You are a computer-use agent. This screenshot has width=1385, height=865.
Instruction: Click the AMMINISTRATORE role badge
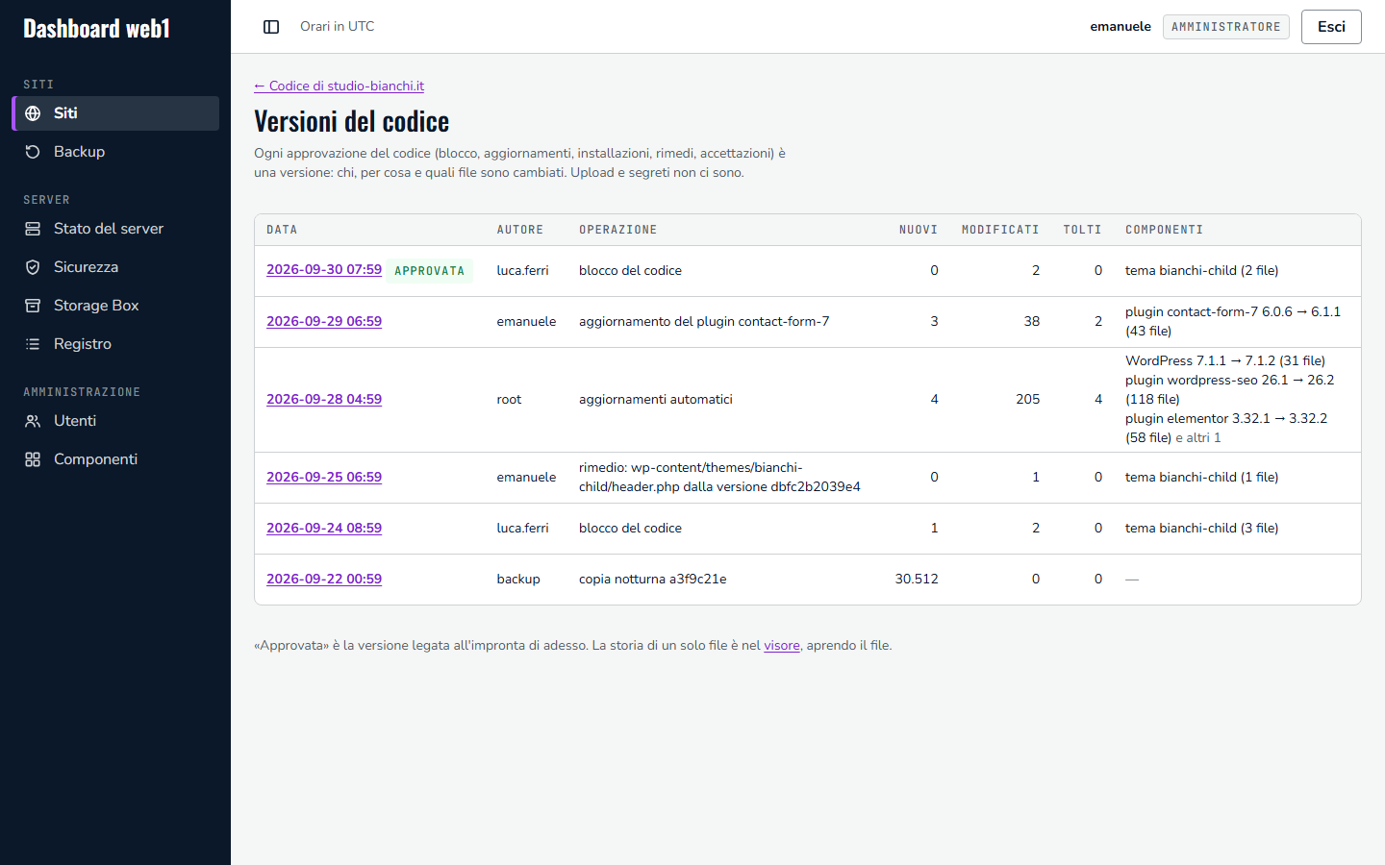pyautogui.click(x=1225, y=27)
